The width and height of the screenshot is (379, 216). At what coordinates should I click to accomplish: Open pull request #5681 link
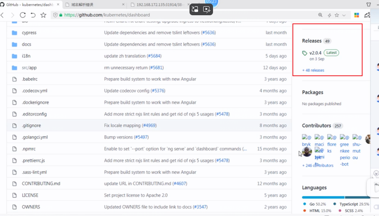(156, 68)
